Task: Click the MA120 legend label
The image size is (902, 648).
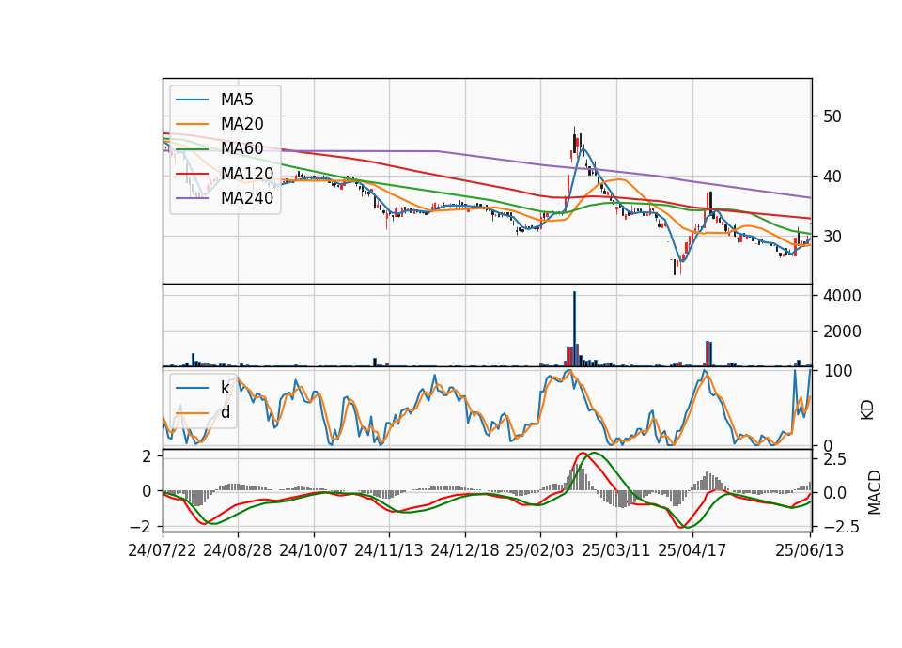Action: 247,174
